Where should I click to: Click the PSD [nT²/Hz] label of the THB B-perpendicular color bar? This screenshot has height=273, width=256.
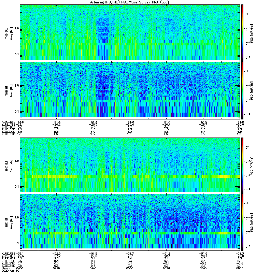[x=252, y=33]
